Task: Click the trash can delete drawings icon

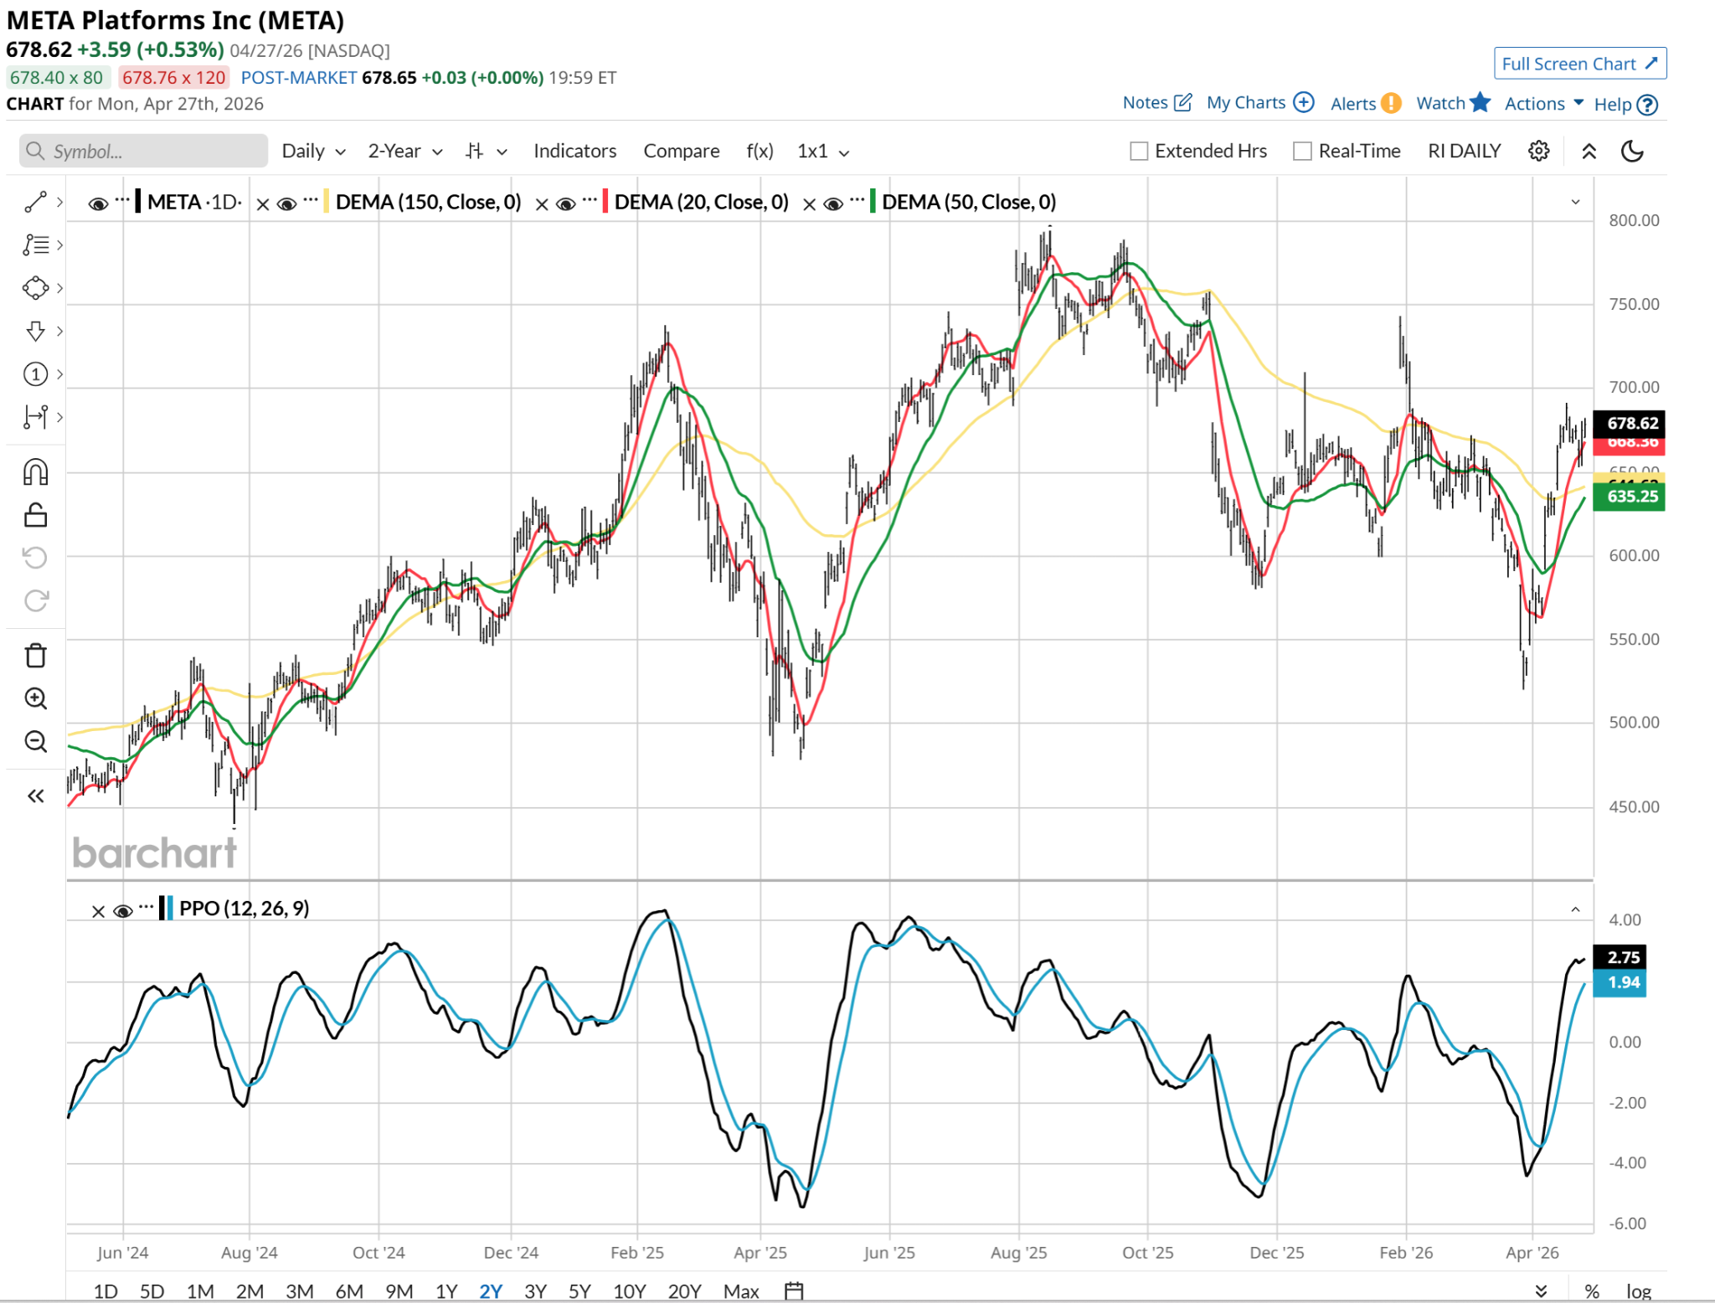Action: pos(35,655)
